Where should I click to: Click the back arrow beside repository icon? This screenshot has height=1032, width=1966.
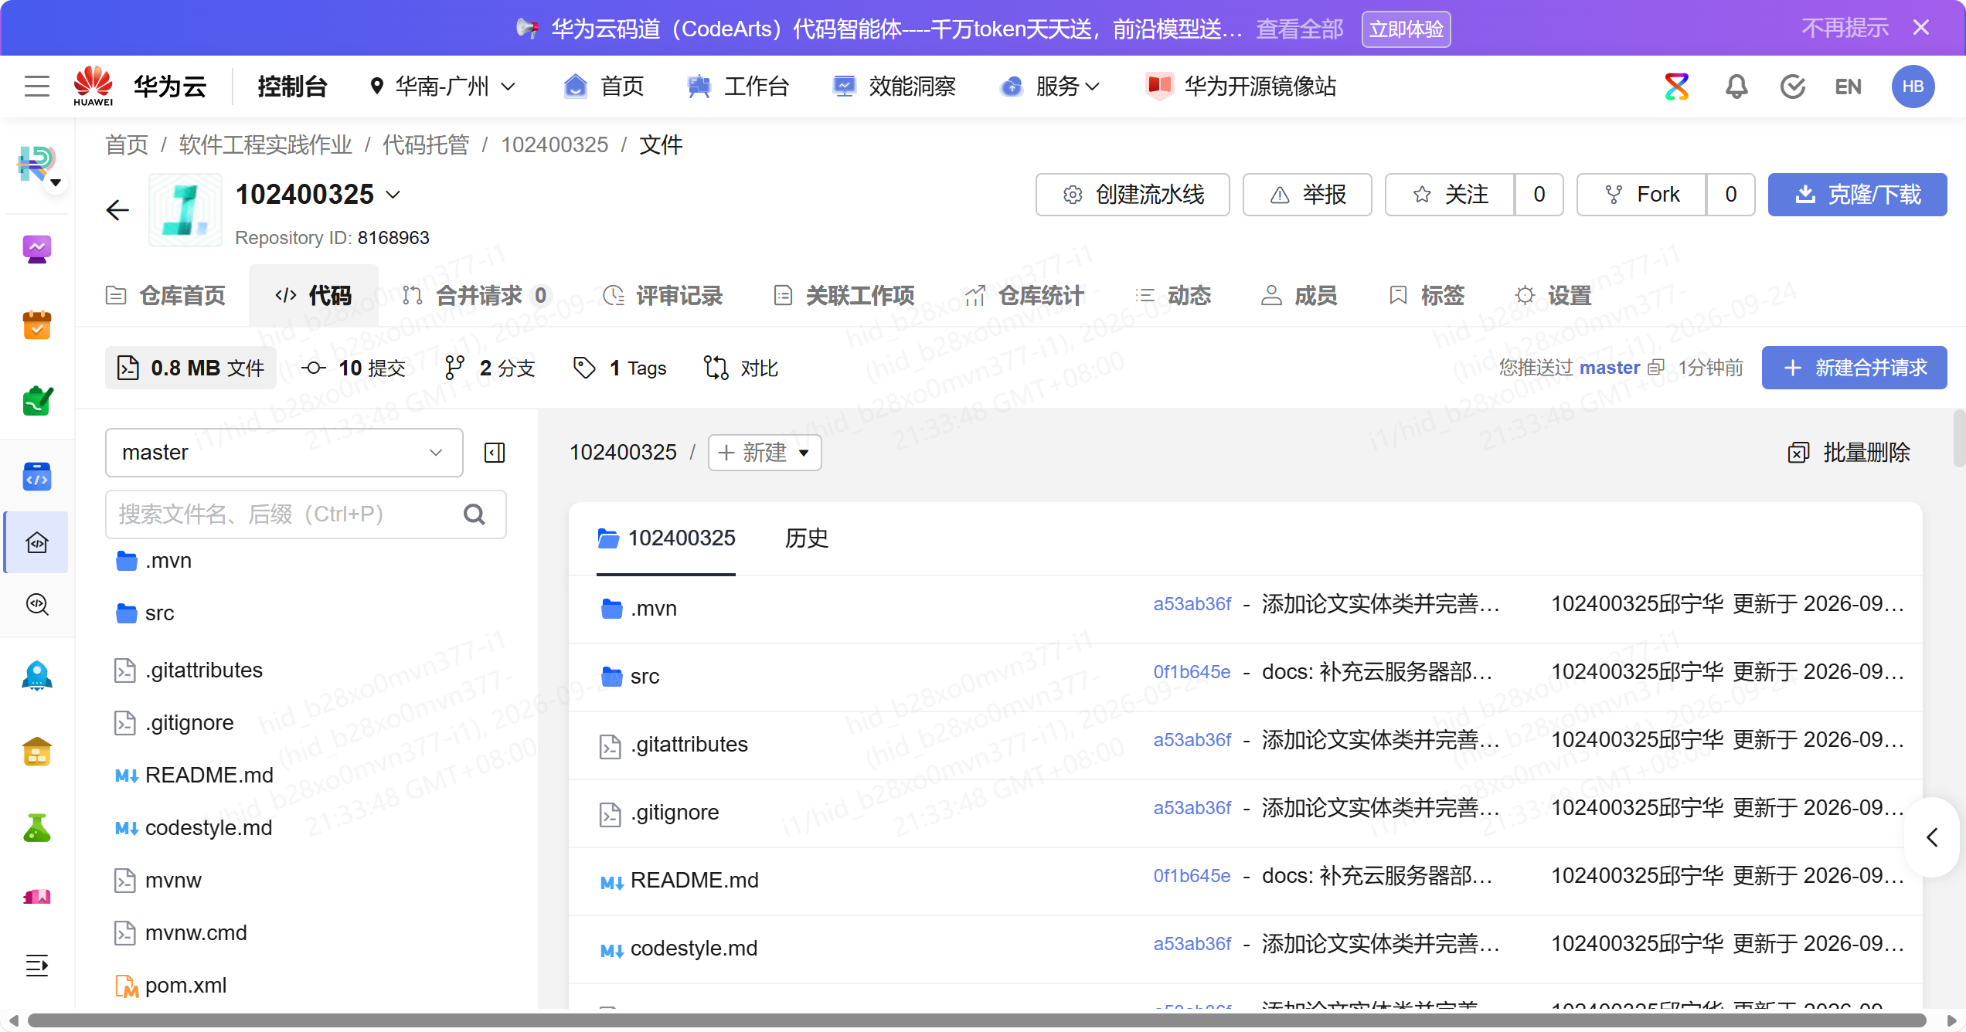(x=117, y=209)
